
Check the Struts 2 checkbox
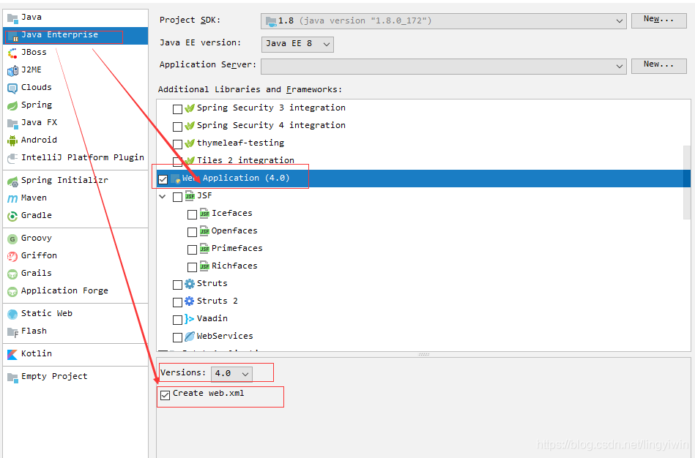(x=177, y=302)
